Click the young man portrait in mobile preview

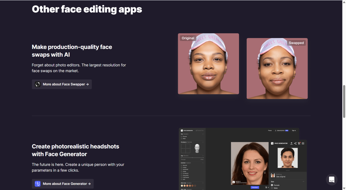coord(288,158)
